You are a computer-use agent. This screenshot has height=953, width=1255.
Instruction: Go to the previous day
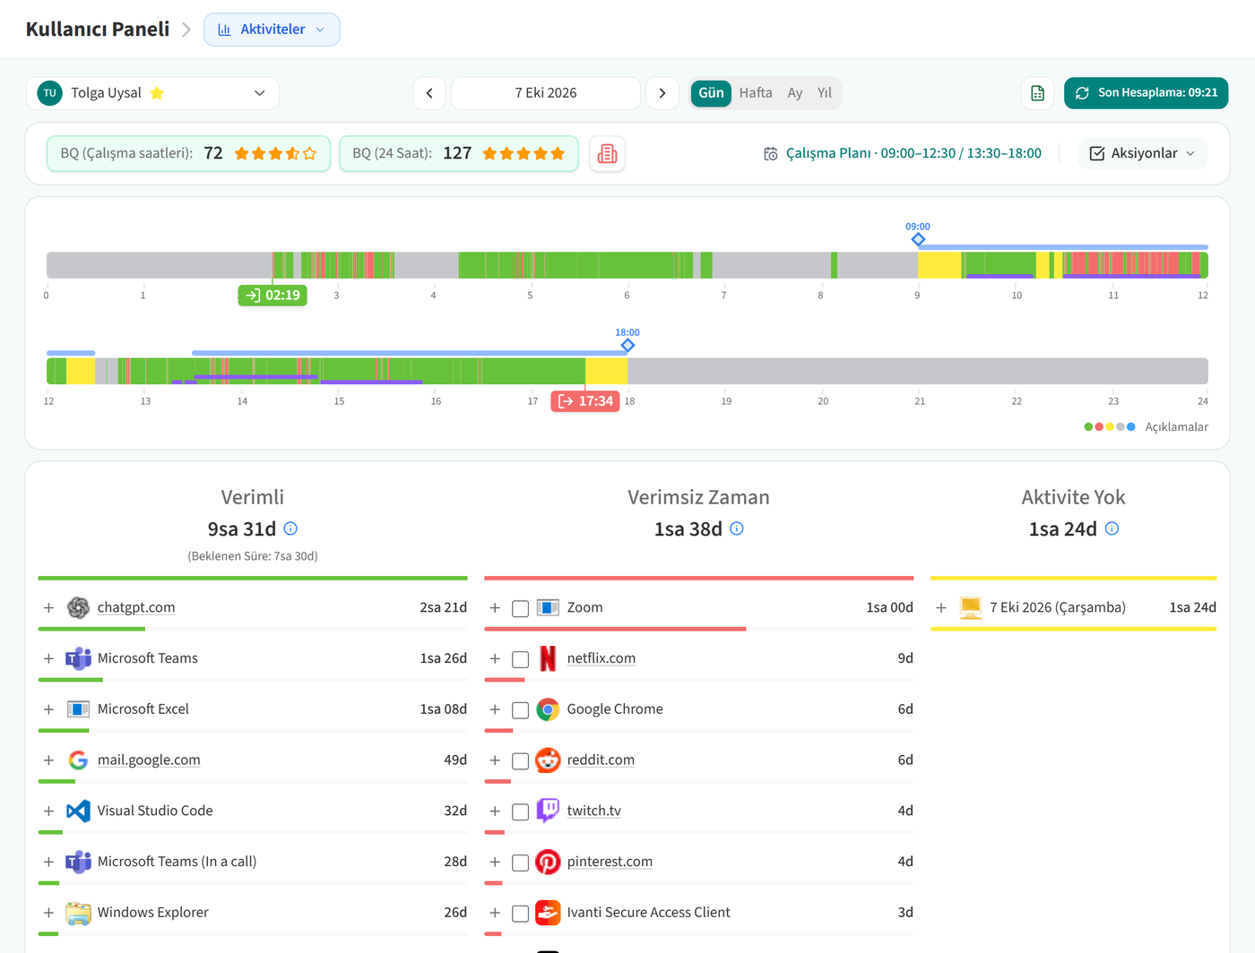point(429,93)
